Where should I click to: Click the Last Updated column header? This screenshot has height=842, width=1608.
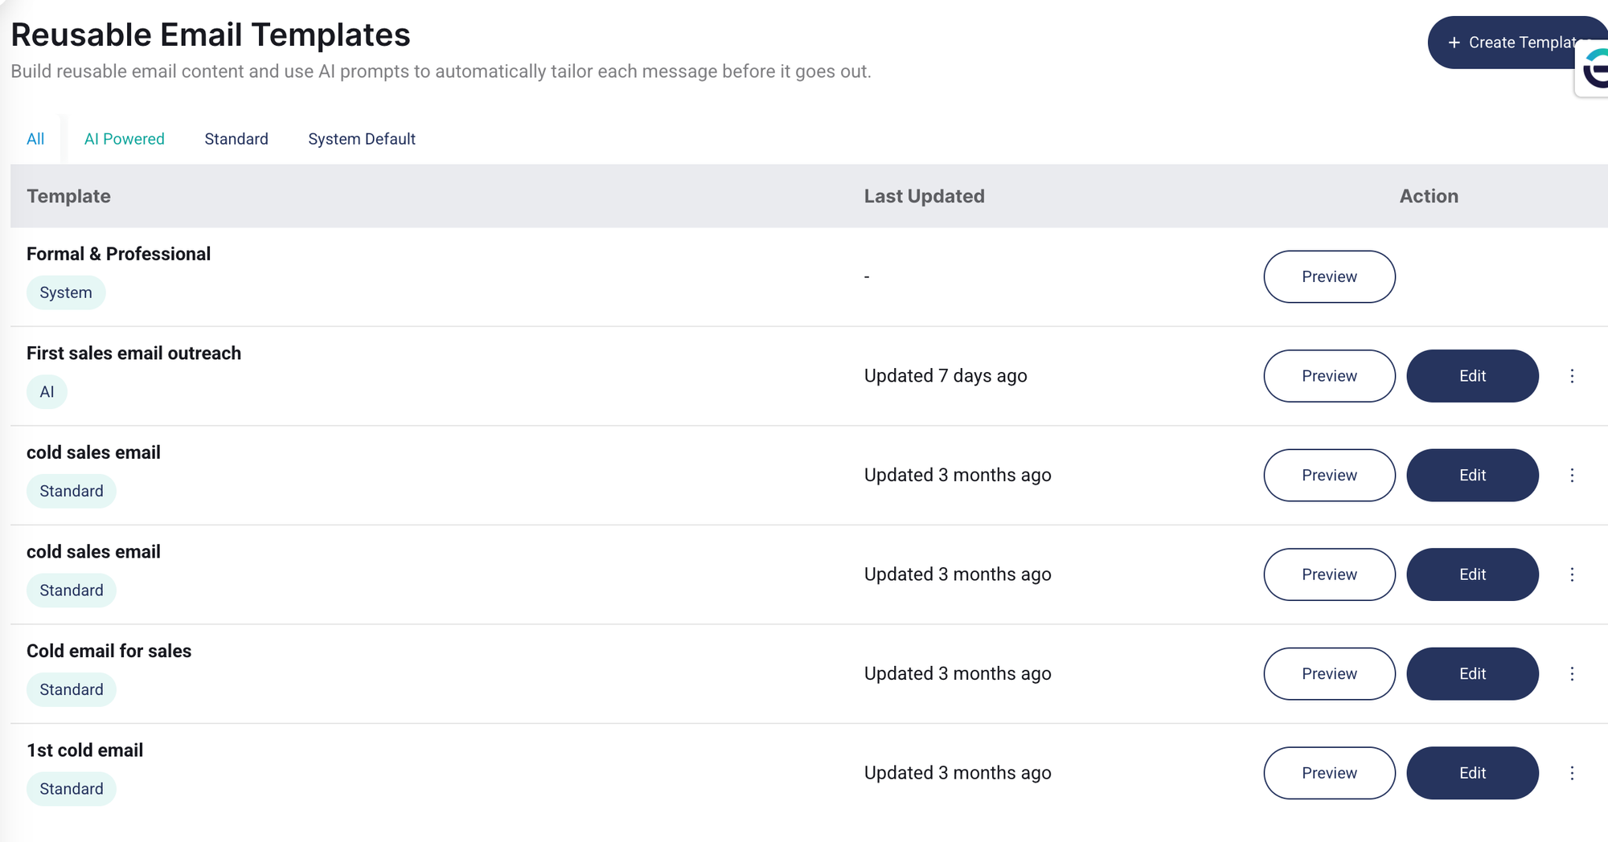924,196
